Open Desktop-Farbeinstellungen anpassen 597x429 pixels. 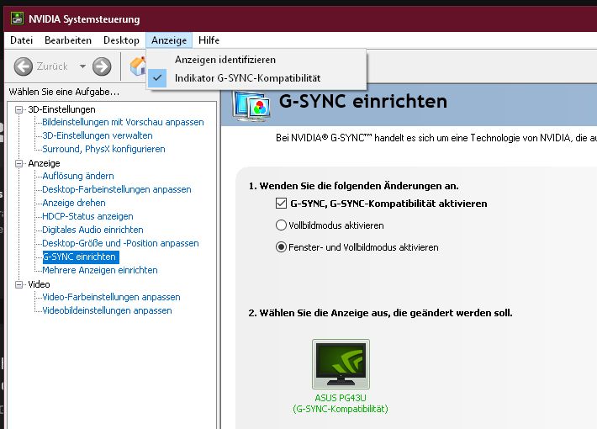pyautogui.click(x=117, y=189)
